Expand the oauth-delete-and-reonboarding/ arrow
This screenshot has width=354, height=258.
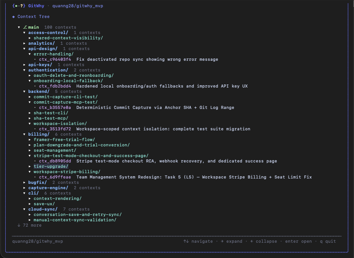click(30, 76)
